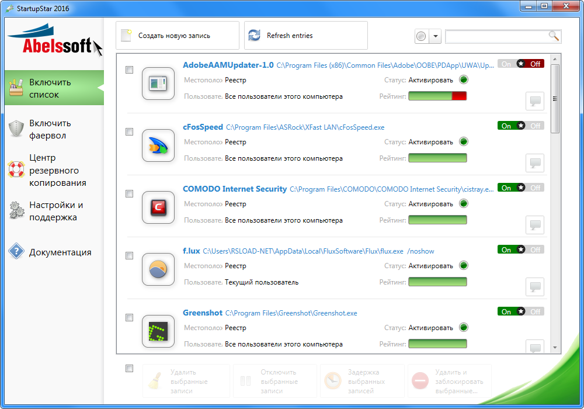The image size is (584, 409).
Task: Click the f.lux path flux.exe /noshow
Action: tap(318, 251)
